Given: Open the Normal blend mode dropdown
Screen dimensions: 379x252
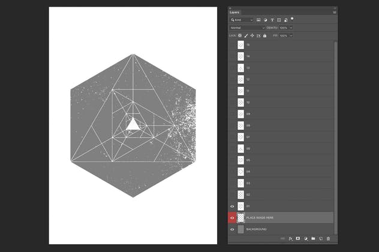Looking at the screenshot, I should click(x=247, y=28).
